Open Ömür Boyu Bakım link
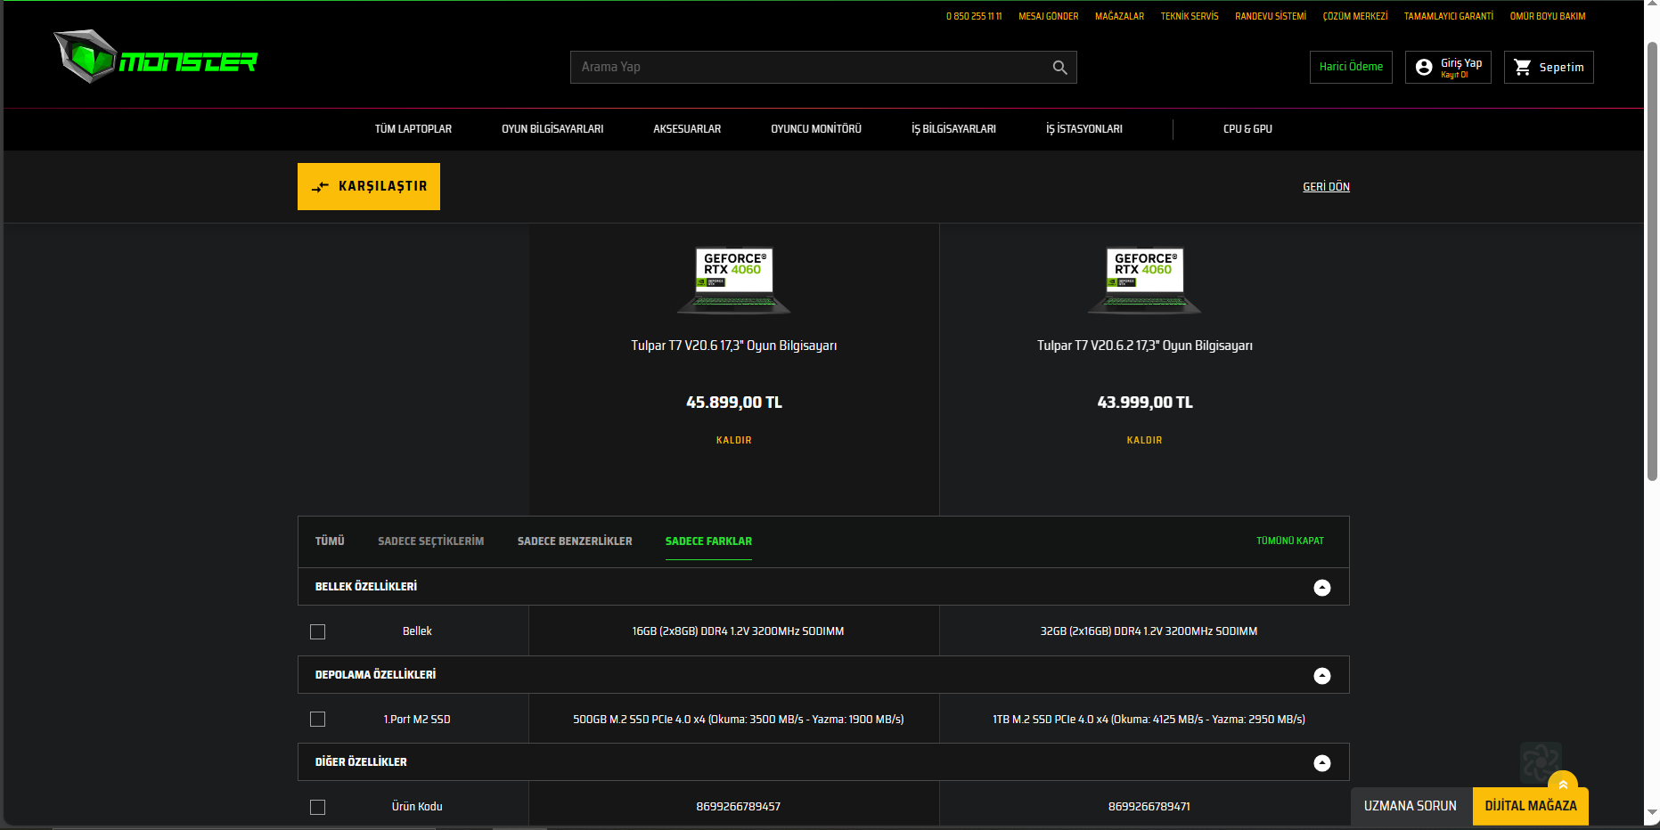The image size is (1660, 830). (1548, 17)
